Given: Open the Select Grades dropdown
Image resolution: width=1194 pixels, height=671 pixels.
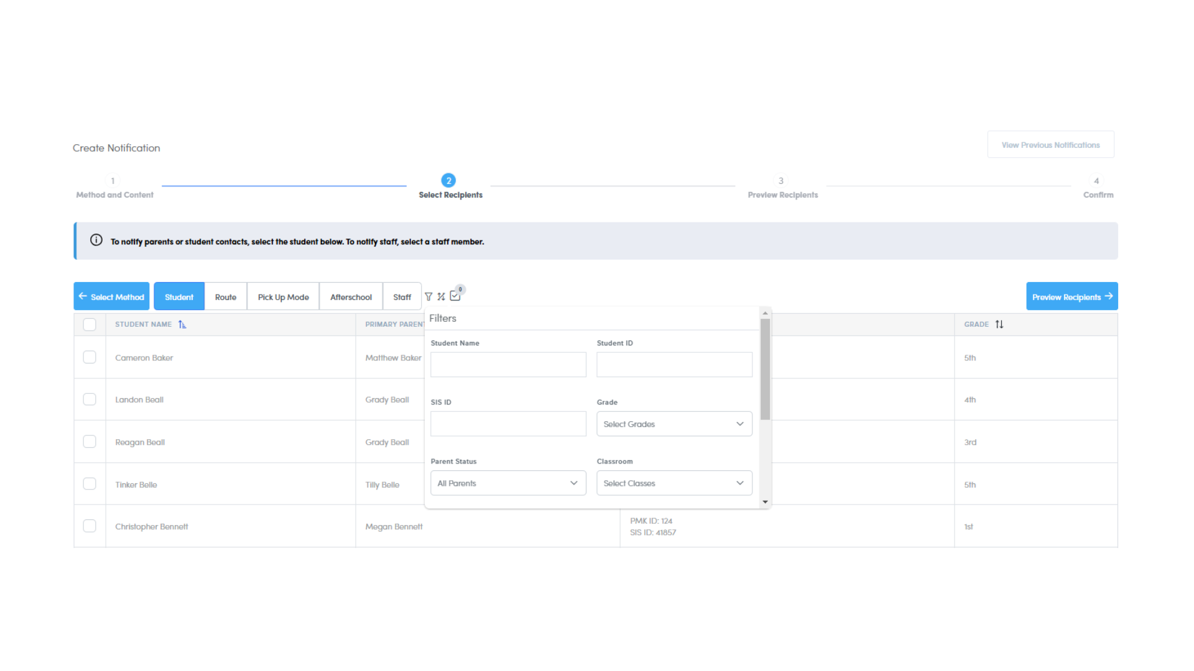Looking at the screenshot, I should coord(674,424).
